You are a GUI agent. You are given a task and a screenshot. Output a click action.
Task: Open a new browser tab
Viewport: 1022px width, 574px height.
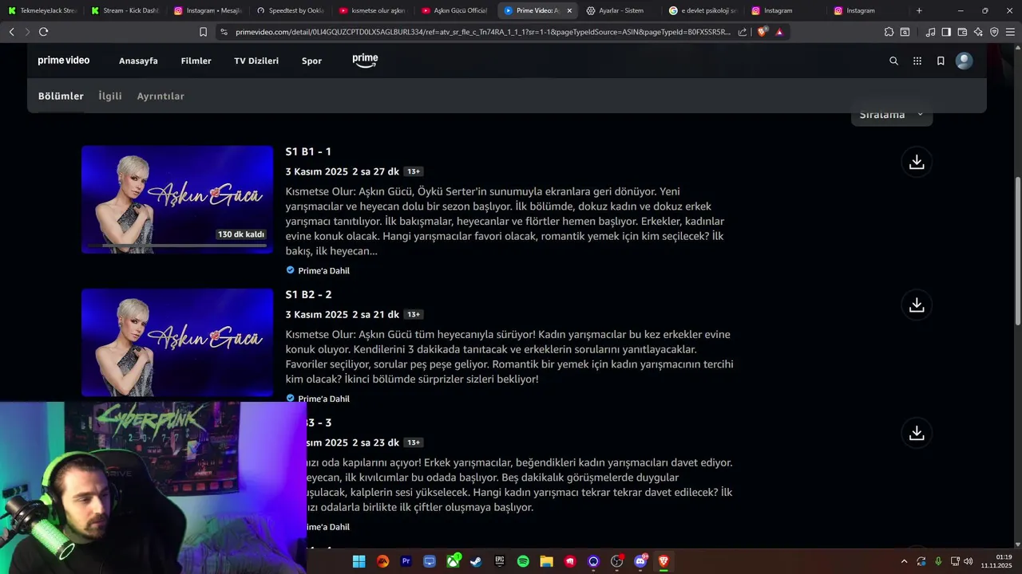pyautogui.click(x=919, y=10)
